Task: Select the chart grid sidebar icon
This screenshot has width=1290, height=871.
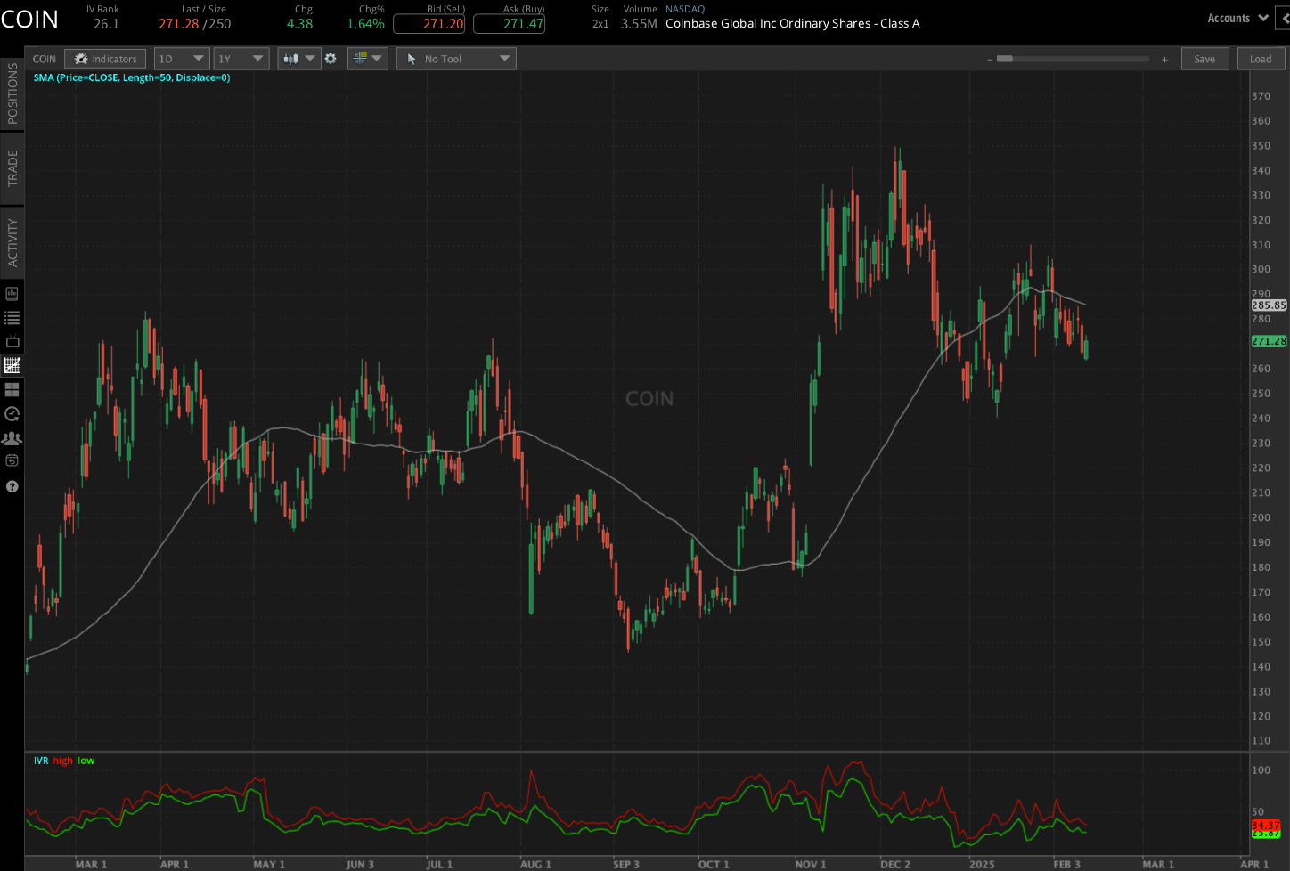Action: (x=12, y=365)
